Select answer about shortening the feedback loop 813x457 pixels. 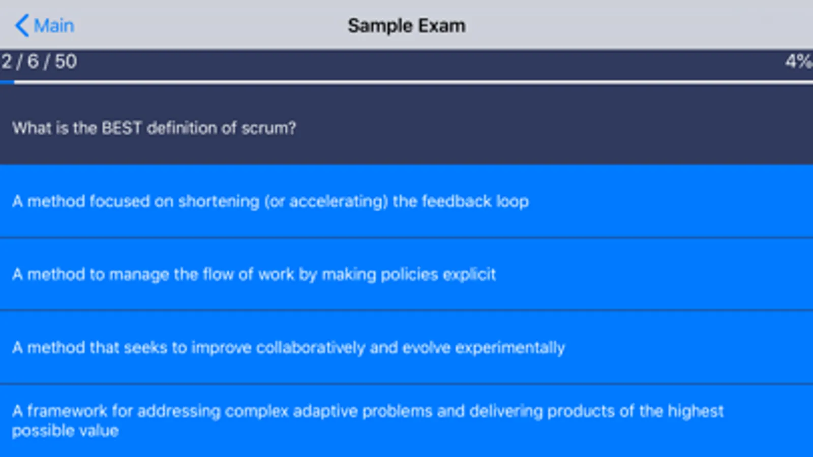point(270,201)
